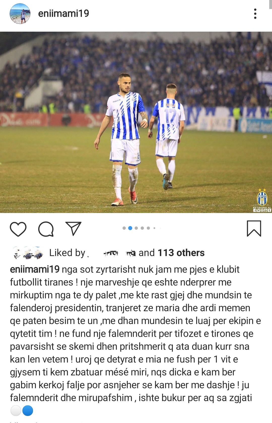Tap the liker avatars beside Liked by
Screen dimensions: 272x423
pos(28,253)
